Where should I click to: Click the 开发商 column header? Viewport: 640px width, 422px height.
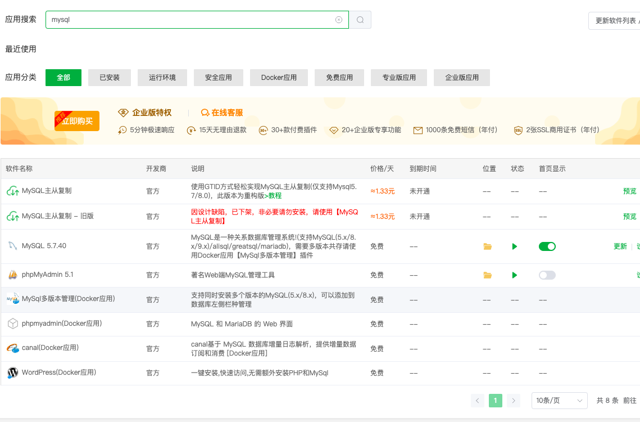click(156, 169)
